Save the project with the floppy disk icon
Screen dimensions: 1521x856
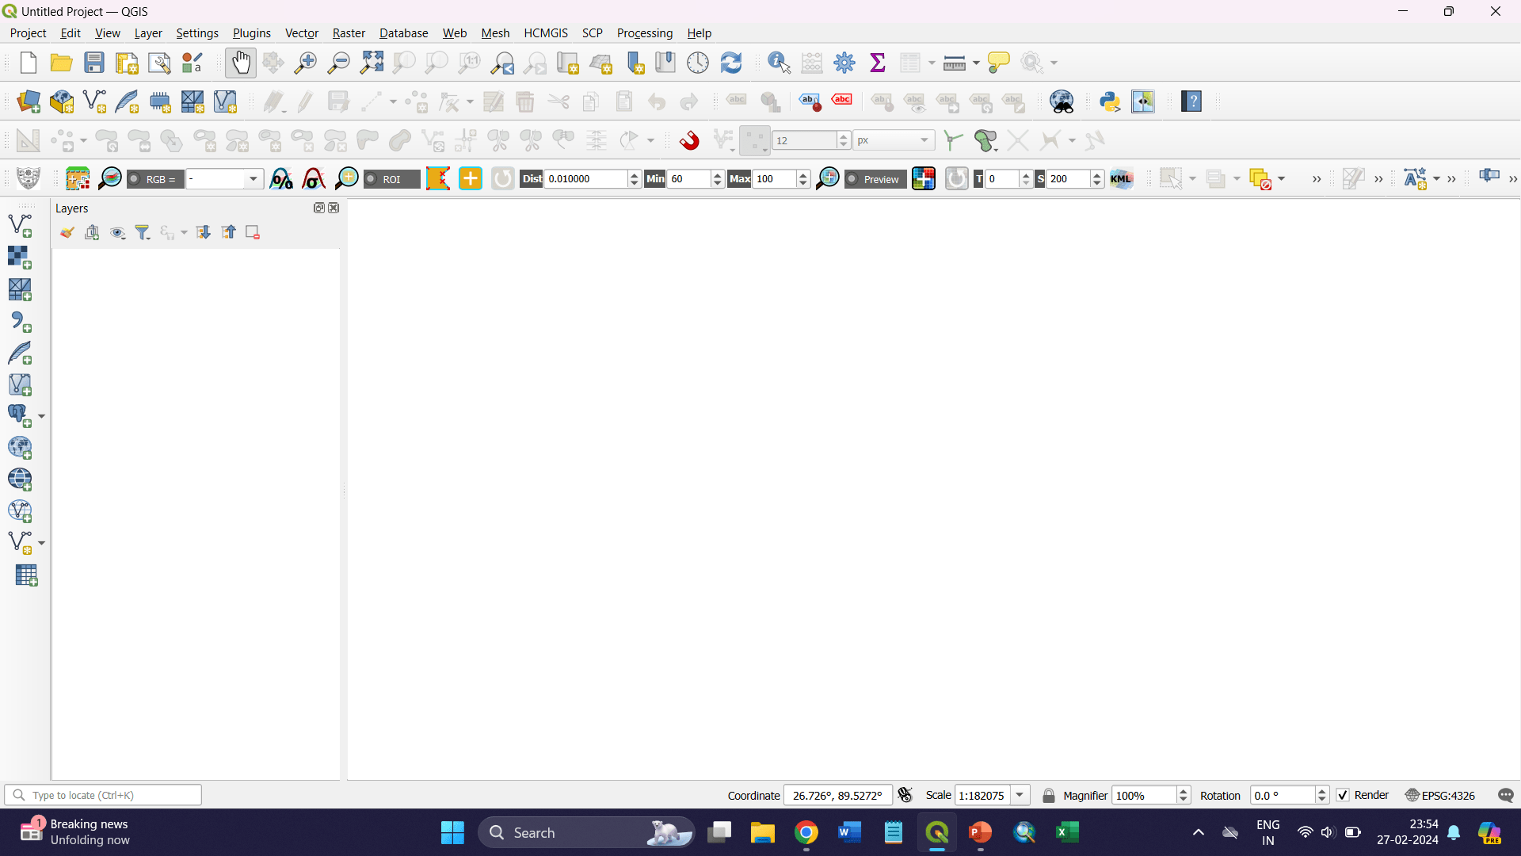[94, 63]
